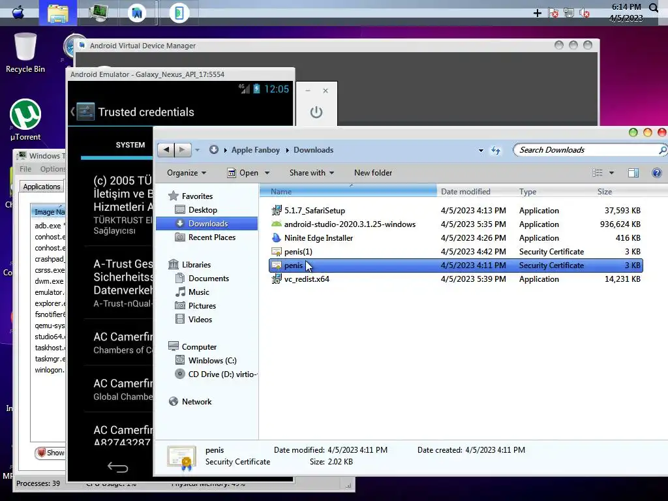The width and height of the screenshot is (668, 501).
Task: Click the Android emulator taskbar icon
Action: tap(179, 13)
